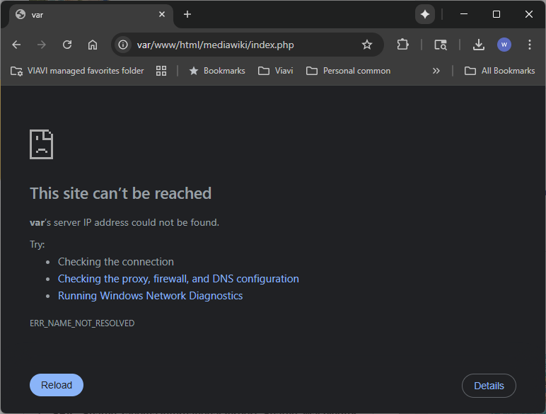Open the All Bookmarks folder
546x414 pixels.
point(499,71)
